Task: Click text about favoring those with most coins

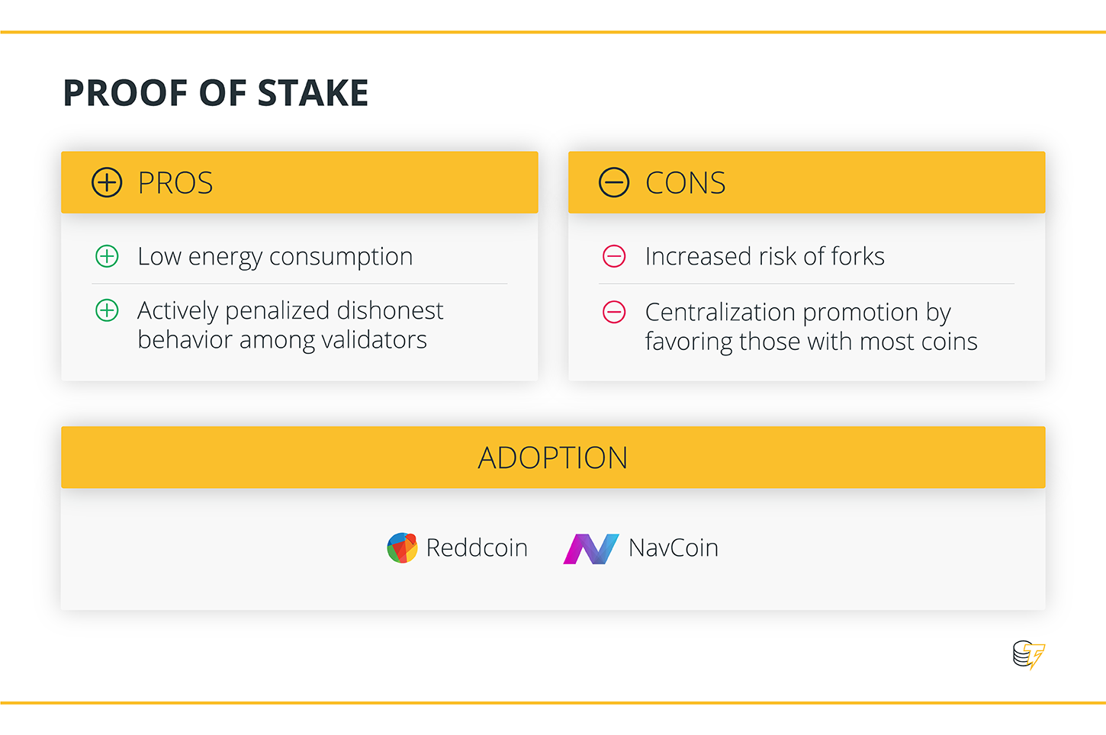Action: click(812, 326)
